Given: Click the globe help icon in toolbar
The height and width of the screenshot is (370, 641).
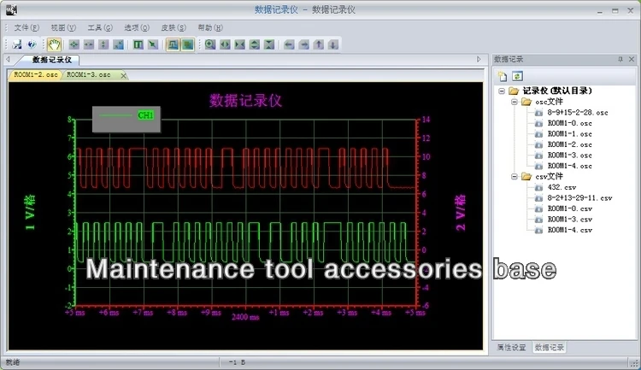Looking at the screenshot, I should click(32, 44).
